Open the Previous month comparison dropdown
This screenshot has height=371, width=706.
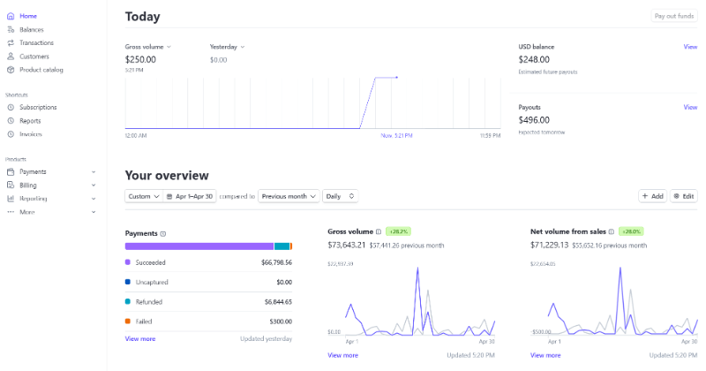pos(289,196)
